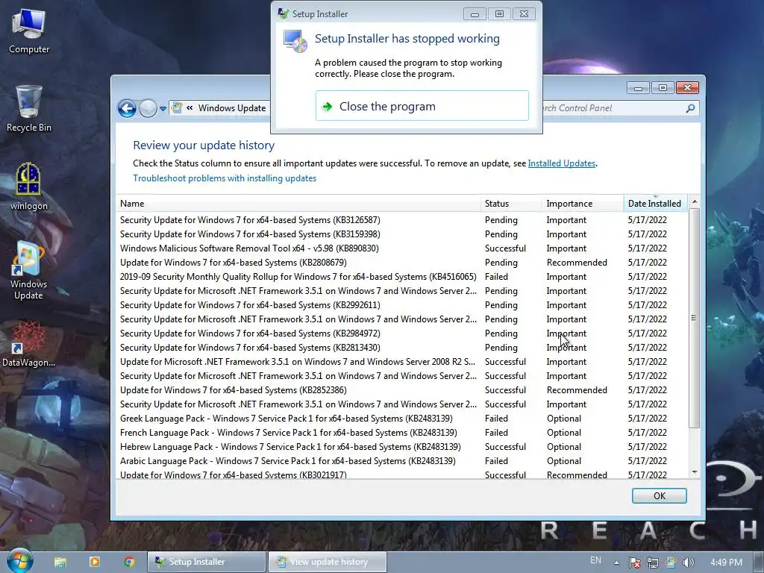Click the Windows Update breadcrumb
This screenshot has height=573, width=764.
[232, 108]
